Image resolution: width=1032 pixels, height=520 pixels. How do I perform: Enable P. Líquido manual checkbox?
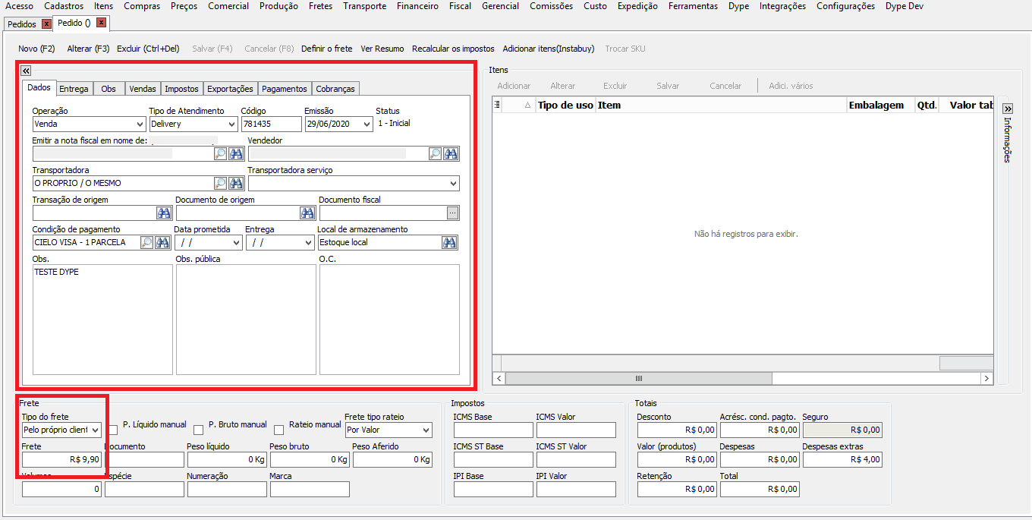coord(113,430)
